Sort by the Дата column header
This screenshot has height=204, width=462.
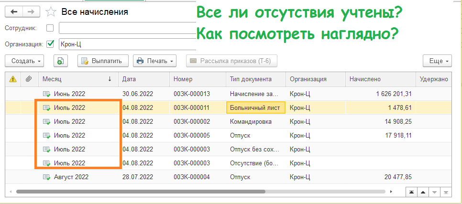point(144,79)
